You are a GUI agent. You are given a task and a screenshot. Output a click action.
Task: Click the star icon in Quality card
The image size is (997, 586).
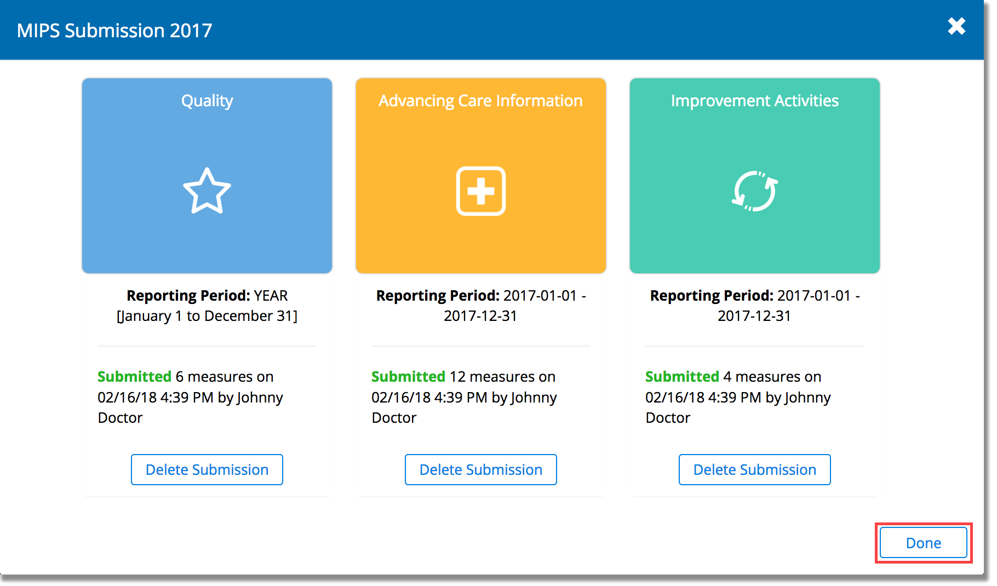click(207, 191)
